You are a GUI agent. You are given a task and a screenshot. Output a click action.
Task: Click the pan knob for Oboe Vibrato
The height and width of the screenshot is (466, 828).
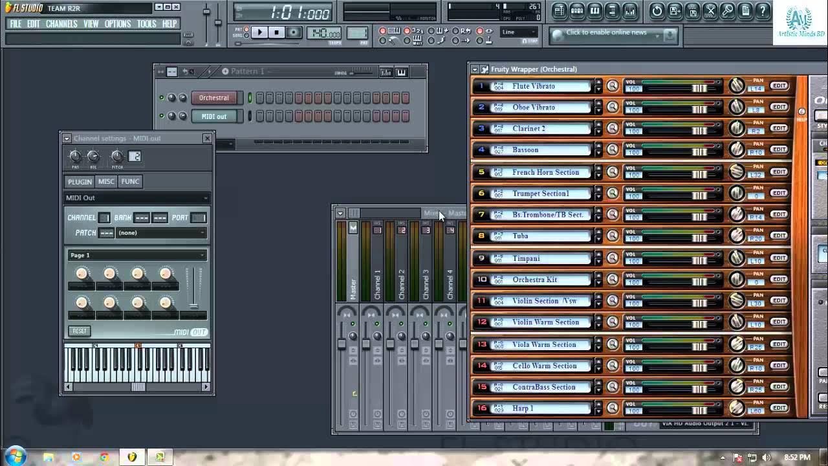pyautogui.click(x=737, y=107)
